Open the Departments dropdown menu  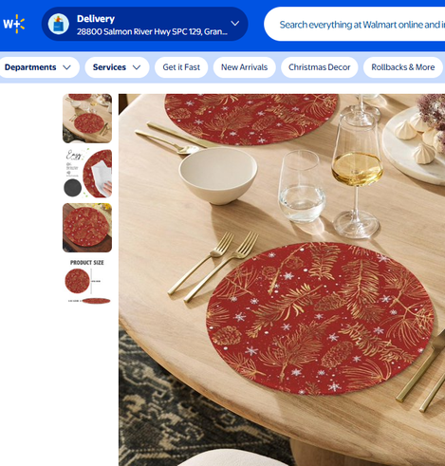coord(38,67)
